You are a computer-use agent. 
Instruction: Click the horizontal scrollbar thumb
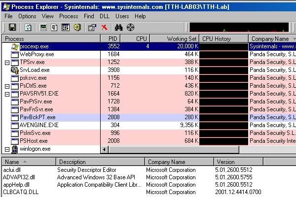174,150
